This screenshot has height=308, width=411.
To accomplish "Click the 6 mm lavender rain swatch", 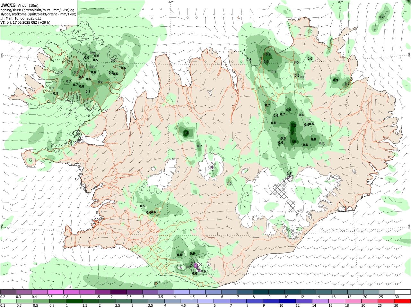I will point(222,301).
